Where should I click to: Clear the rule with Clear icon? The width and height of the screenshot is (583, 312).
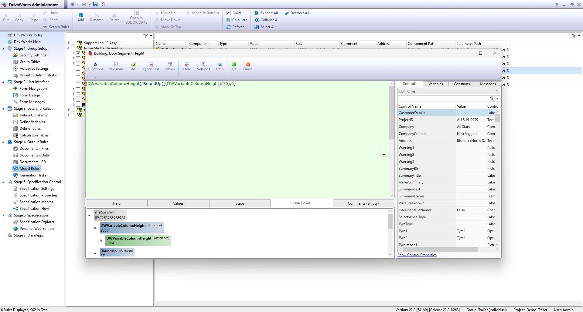[187, 66]
